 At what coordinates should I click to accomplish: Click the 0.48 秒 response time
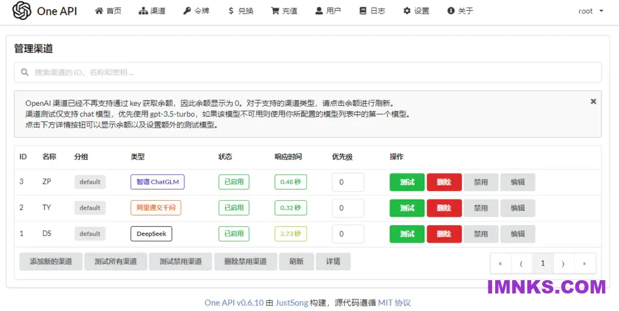click(291, 182)
